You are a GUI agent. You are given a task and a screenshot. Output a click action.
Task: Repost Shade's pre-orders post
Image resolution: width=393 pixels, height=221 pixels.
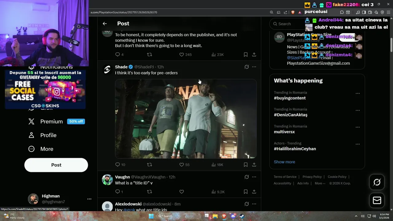click(150, 165)
